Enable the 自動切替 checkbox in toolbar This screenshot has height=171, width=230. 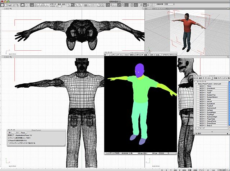tap(156, 4)
